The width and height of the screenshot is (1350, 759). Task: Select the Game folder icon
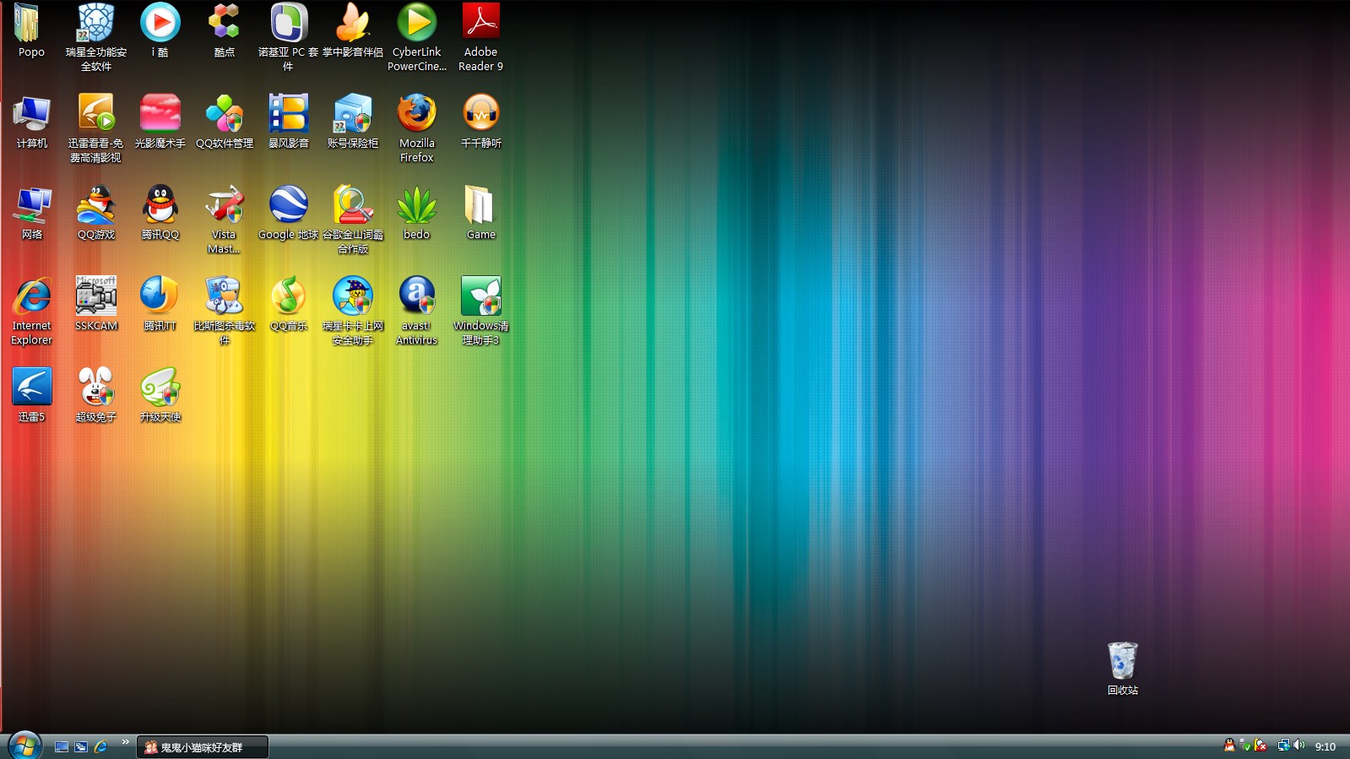pyautogui.click(x=481, y=214)
